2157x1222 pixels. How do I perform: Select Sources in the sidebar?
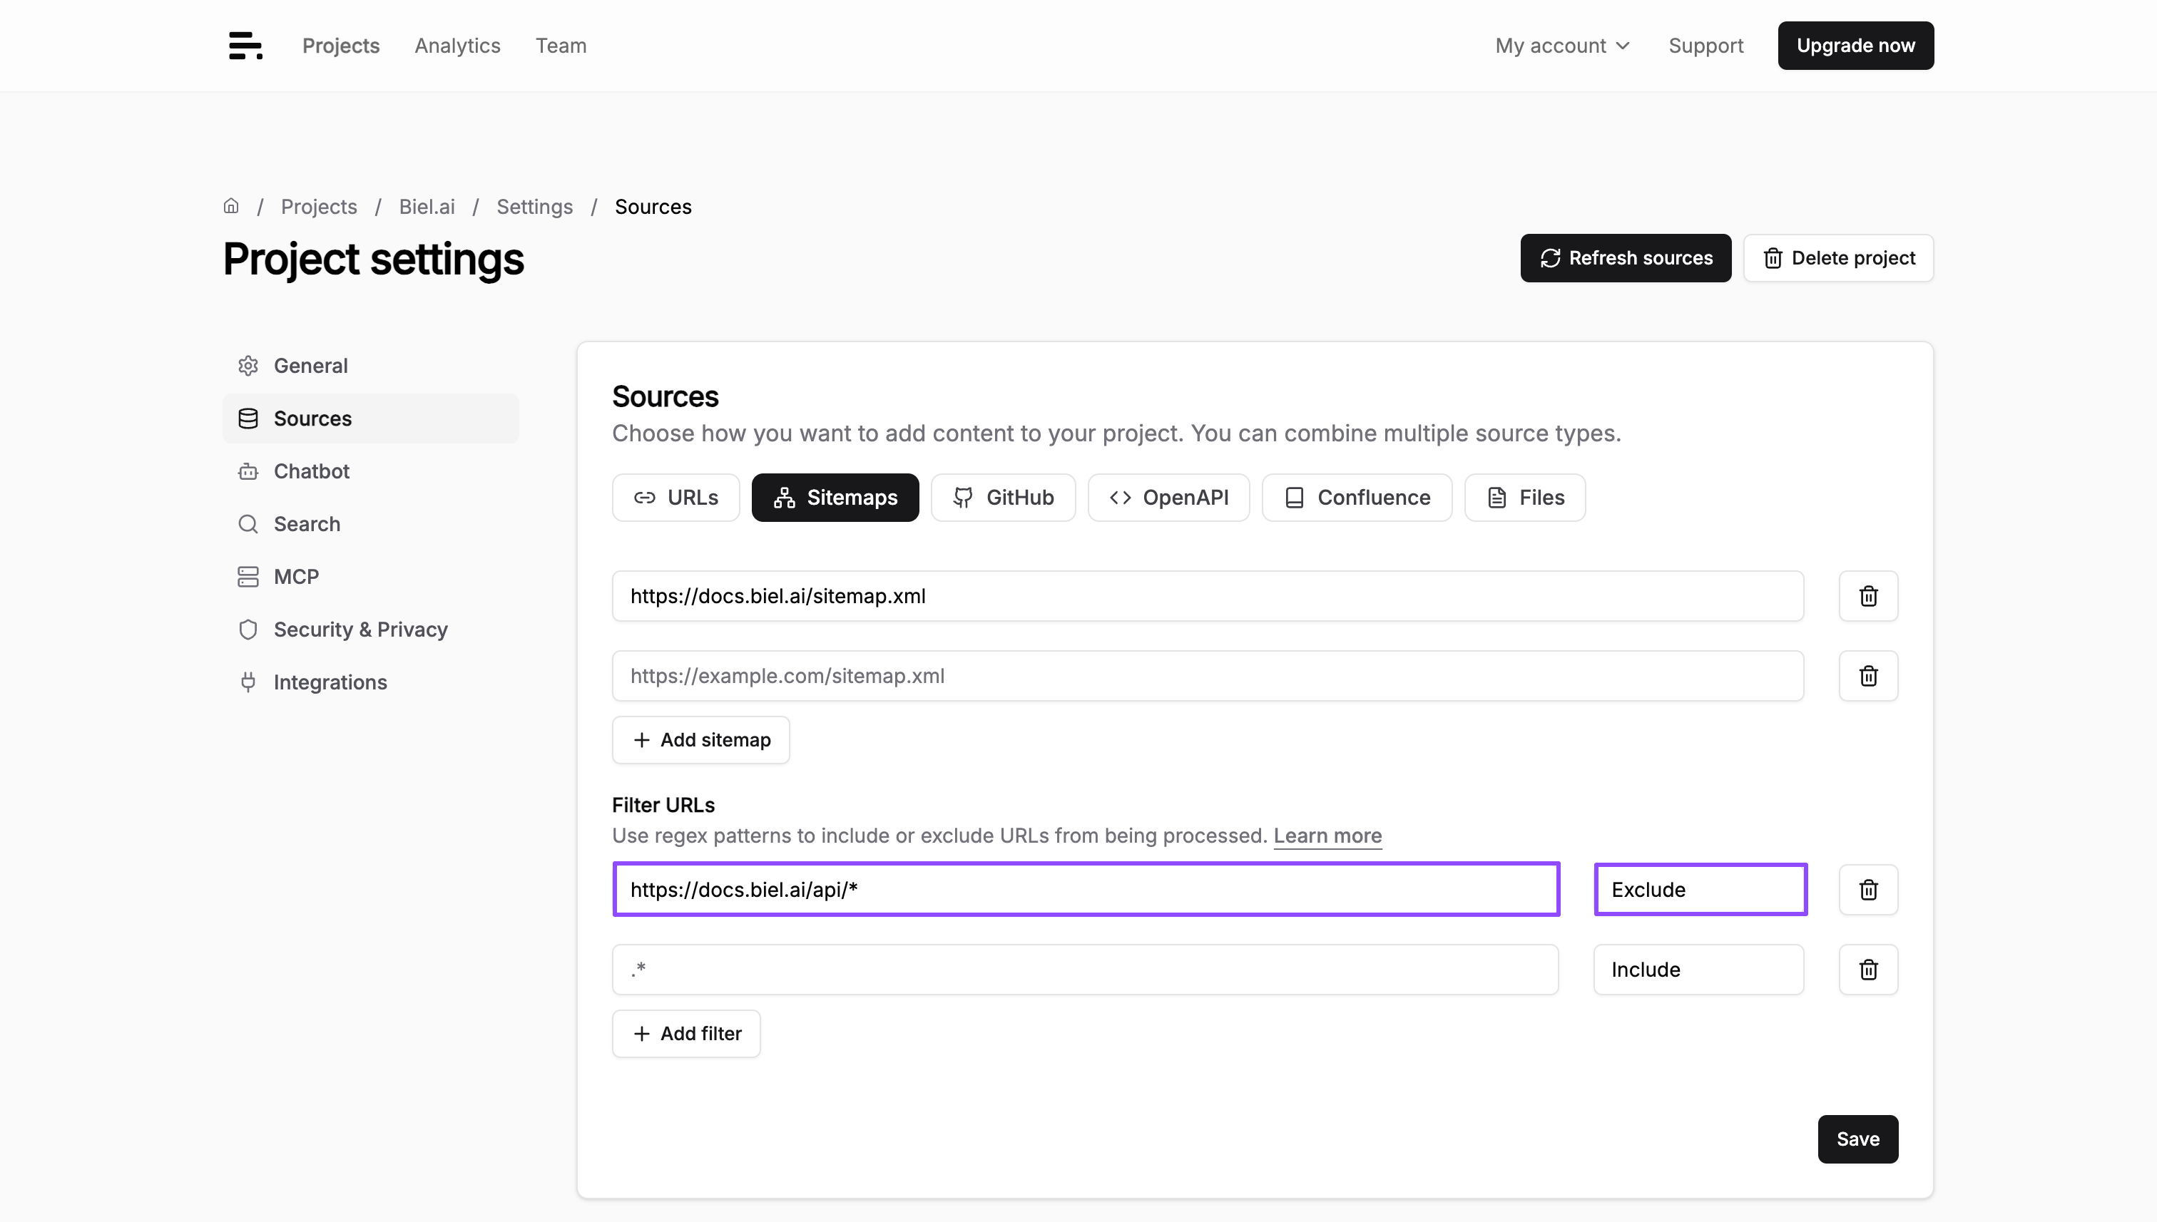(370, 418)
